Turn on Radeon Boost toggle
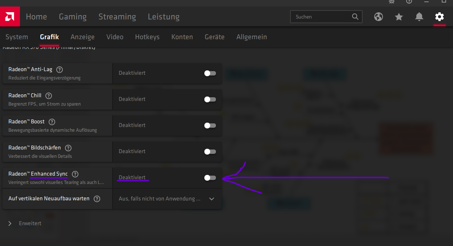Screen dimensions: 453x246 210,126
